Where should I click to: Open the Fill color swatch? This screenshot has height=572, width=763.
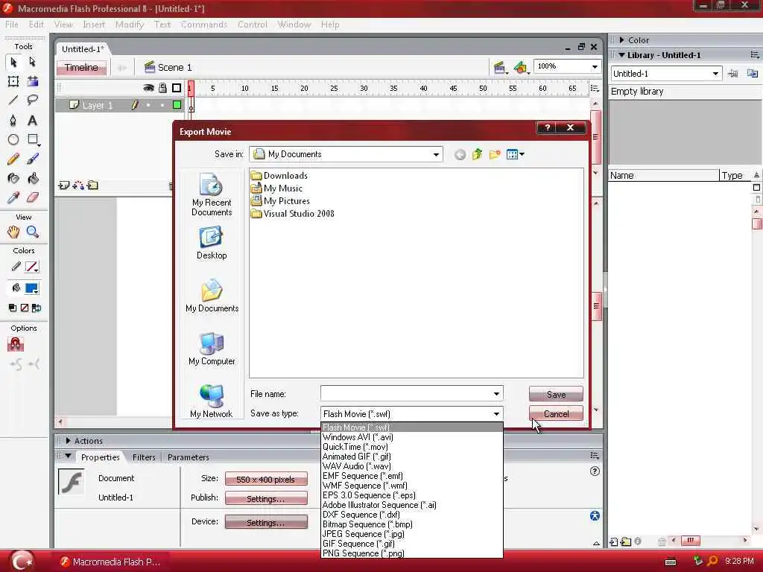(x=31, y=288)
